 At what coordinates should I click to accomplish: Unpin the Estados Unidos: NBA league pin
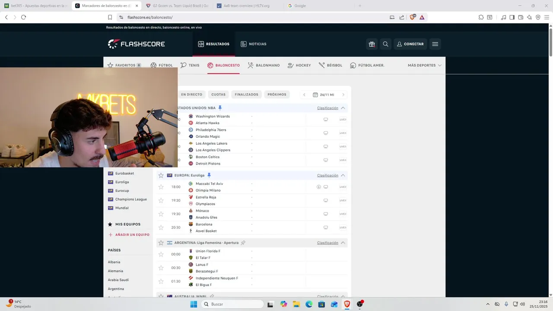pos(220,108)
